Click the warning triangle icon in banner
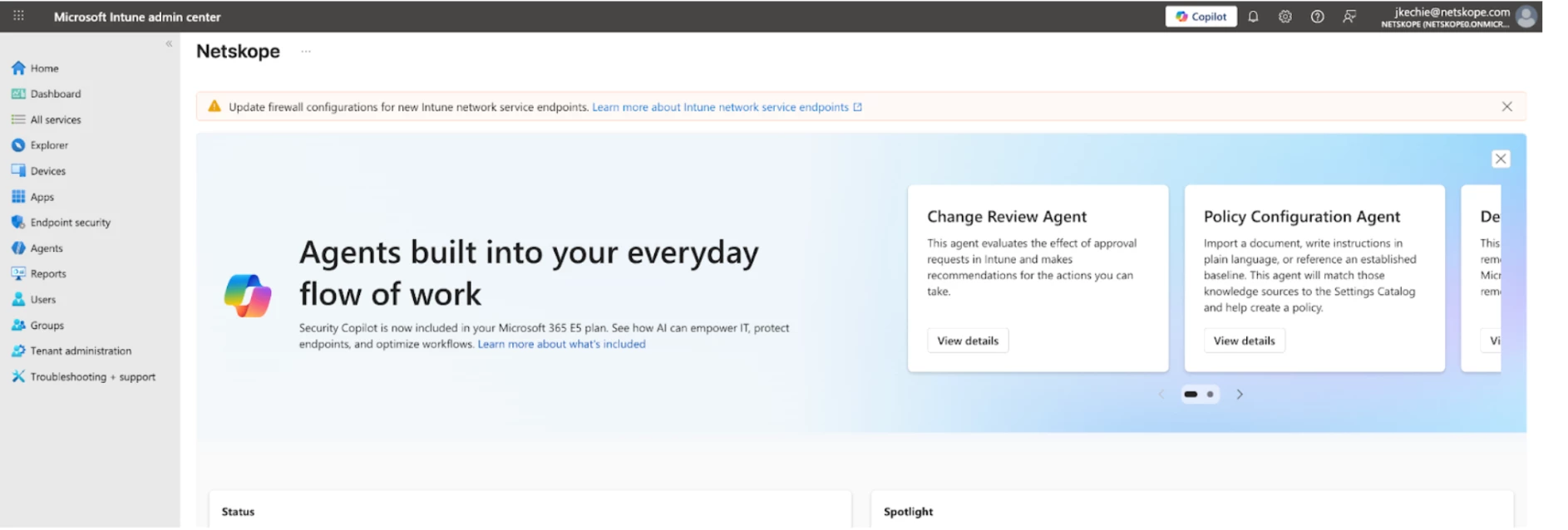 click(x=214, y=106)
